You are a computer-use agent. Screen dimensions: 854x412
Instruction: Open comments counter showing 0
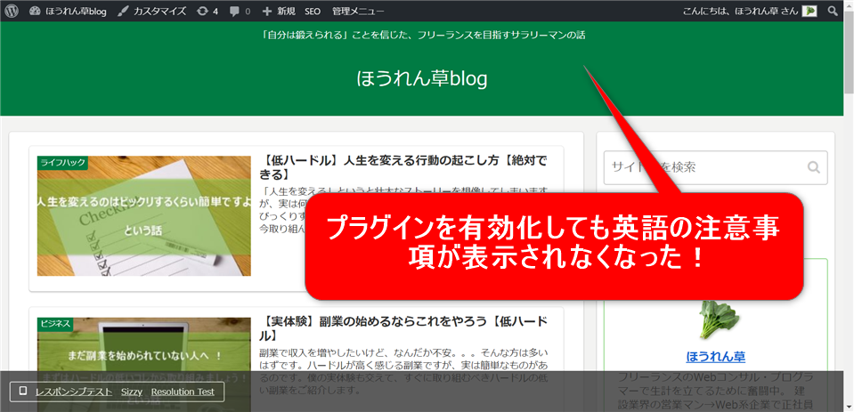tap(240, 11)
